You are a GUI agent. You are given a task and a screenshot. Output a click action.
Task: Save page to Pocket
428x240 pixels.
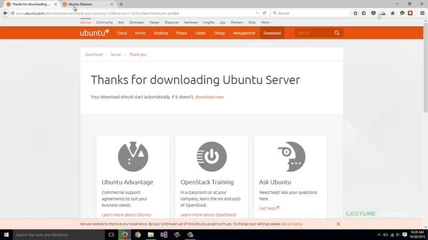(x=373, y=13)
